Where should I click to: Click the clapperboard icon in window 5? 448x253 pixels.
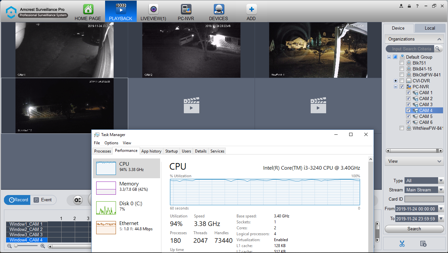191,105
